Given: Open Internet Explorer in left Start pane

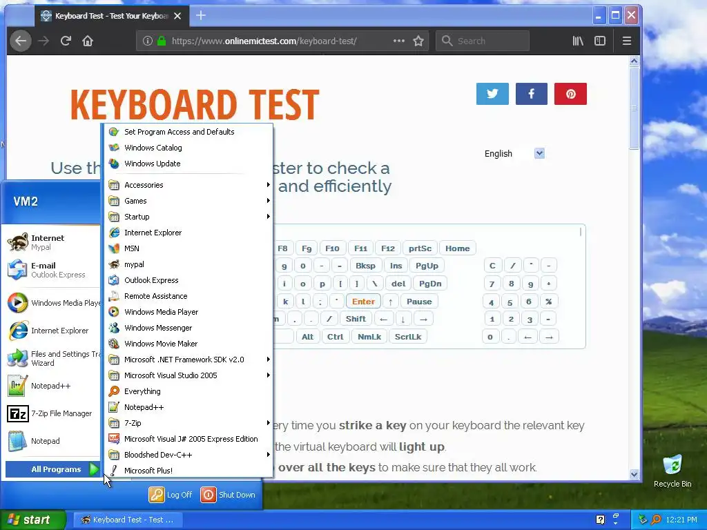Looking at the screenshot, I should click(52, 331).
